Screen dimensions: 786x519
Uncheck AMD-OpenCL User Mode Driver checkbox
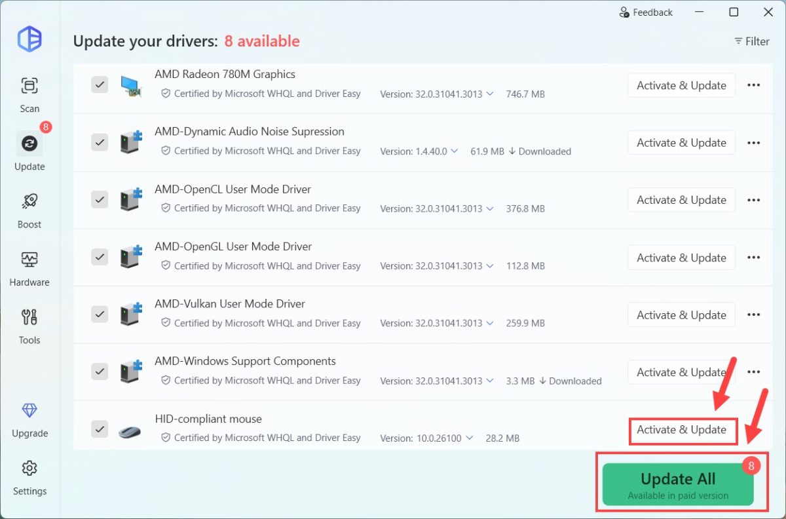click(x=100, y=199)
